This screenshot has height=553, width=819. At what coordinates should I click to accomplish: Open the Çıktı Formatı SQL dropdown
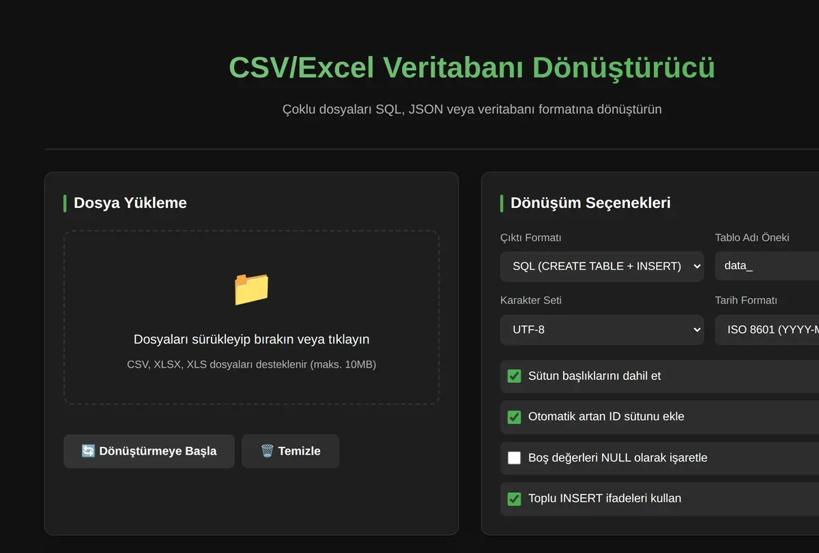click(x=602, y=266)
